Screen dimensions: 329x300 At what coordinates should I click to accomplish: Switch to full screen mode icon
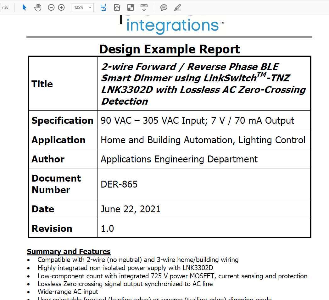tap(131, 8)
